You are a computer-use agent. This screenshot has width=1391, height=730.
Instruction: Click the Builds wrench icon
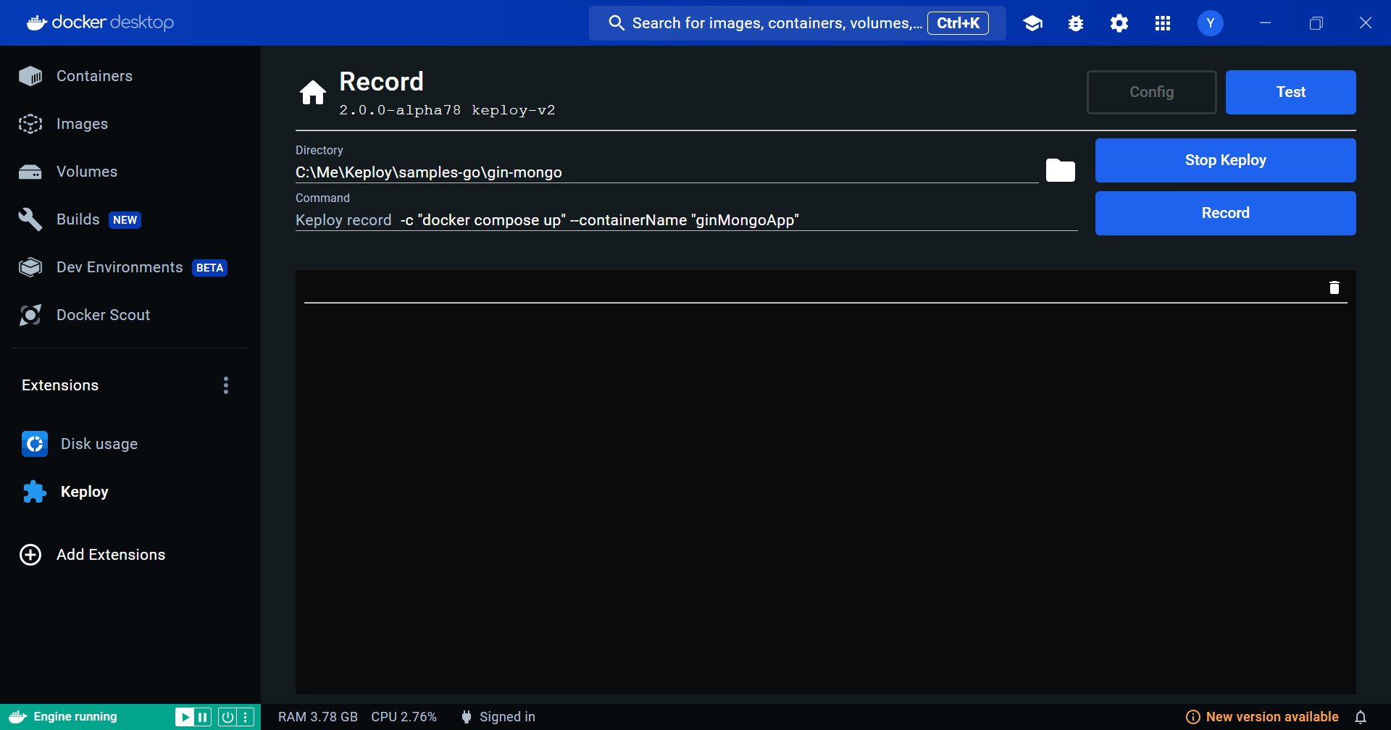pyautogui.click(x=30, y=219)
